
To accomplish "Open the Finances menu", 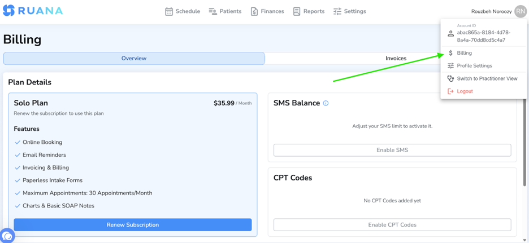I will [x=267, y=11].
